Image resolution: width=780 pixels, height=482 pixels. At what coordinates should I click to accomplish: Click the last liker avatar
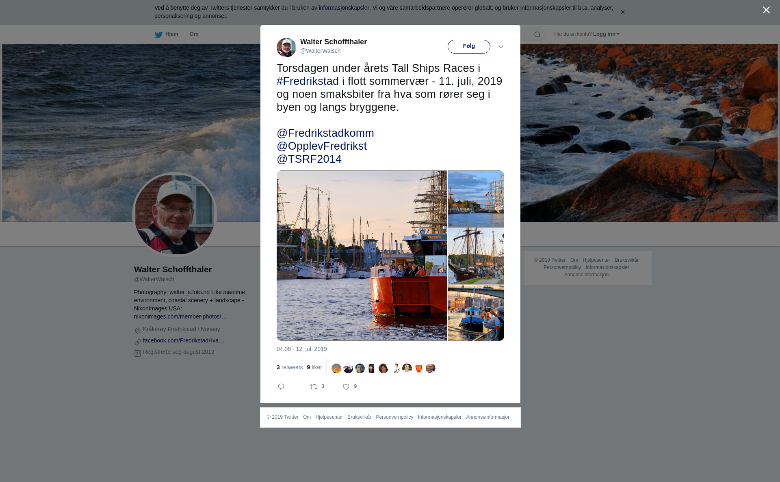click(x=431, y=368)
